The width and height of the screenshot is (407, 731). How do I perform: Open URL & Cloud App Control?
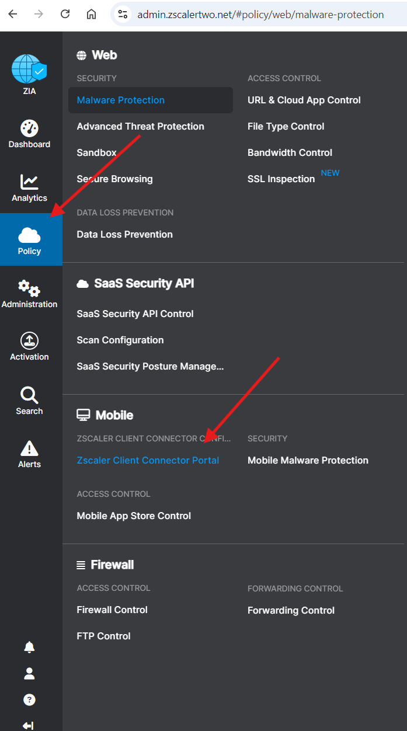tap(304, 100)
